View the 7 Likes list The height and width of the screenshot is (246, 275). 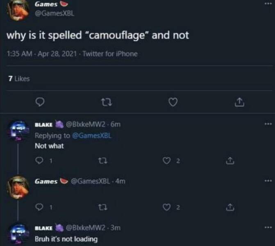pos(19,78)
